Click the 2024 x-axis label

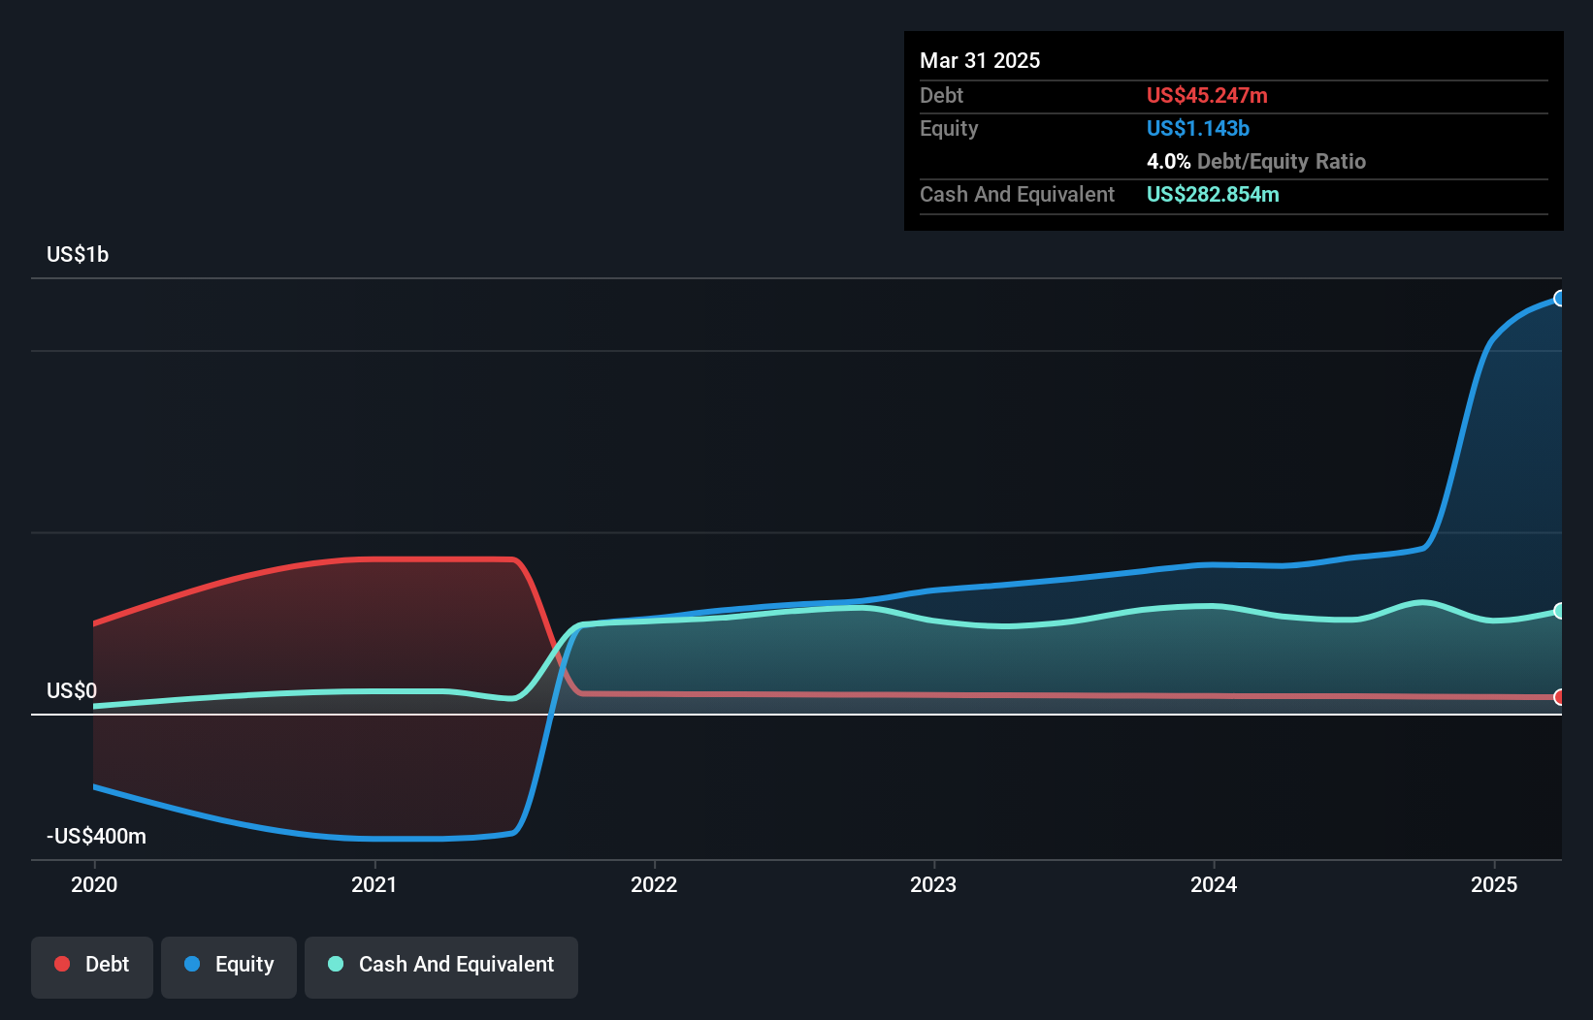[x=1214, y=884]
